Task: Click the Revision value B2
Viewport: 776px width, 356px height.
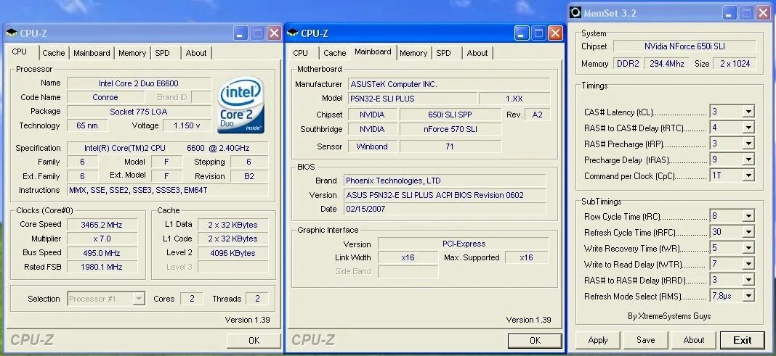Action: coord(249,176)
